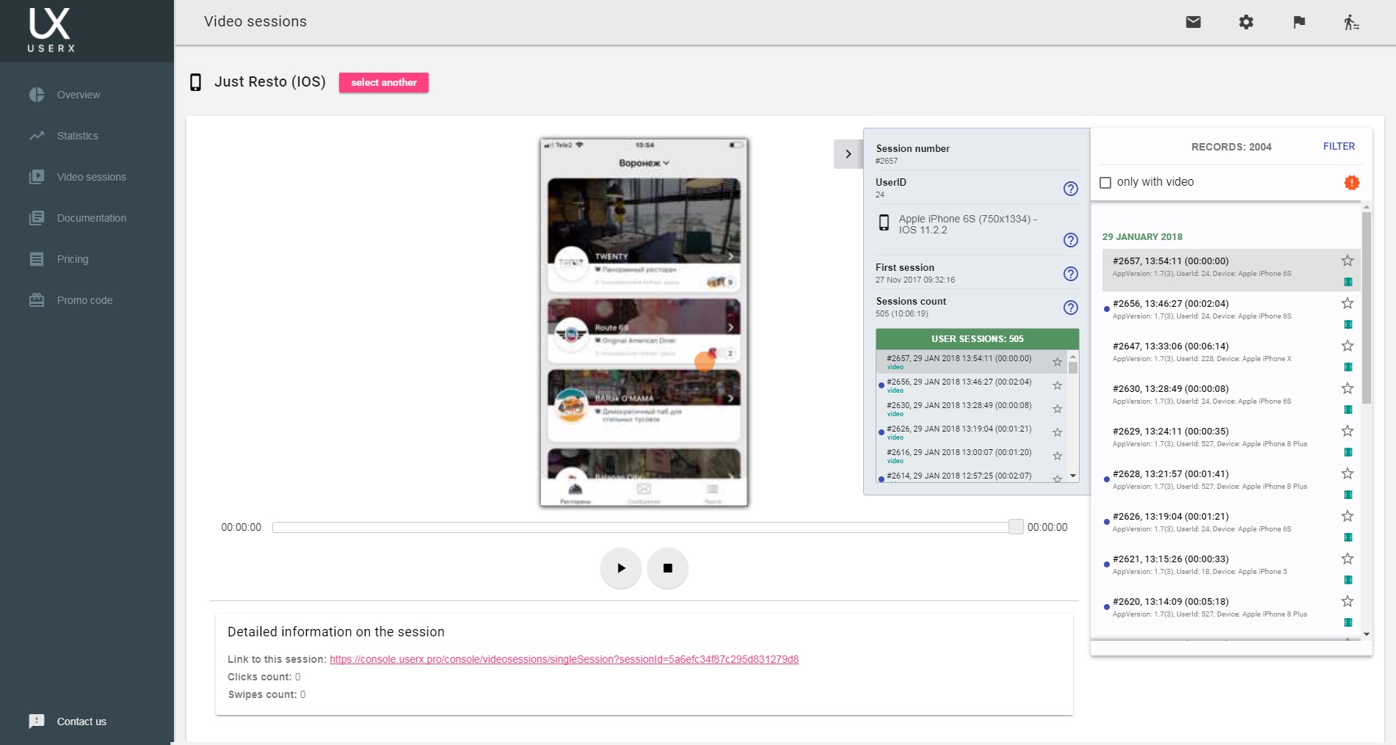Go to Video sessions in sidebar
The image size is (1396, 745).
tap(92, 177)
